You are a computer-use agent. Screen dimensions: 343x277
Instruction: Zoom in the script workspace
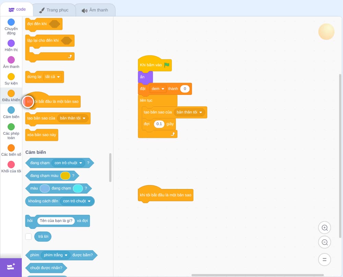324,228
